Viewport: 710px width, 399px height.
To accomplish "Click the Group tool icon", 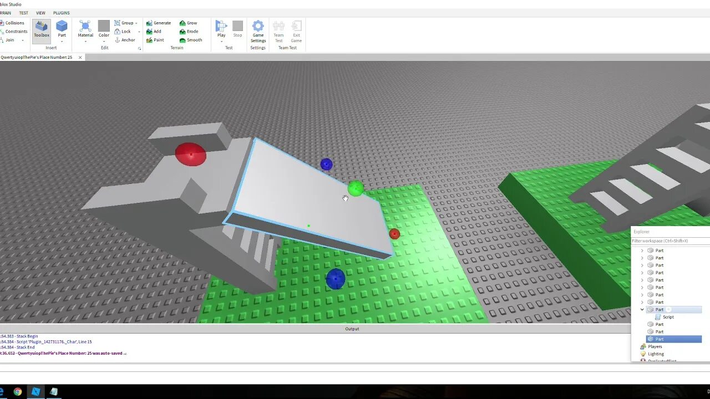I will [118, 23].
